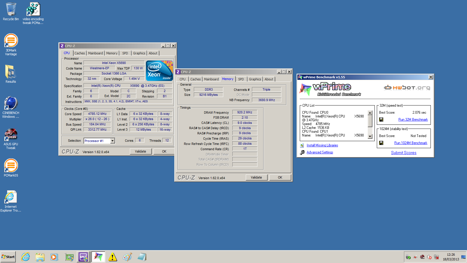
Task: Click Submit Scores link in wPrime
Action: pos(404,153)
